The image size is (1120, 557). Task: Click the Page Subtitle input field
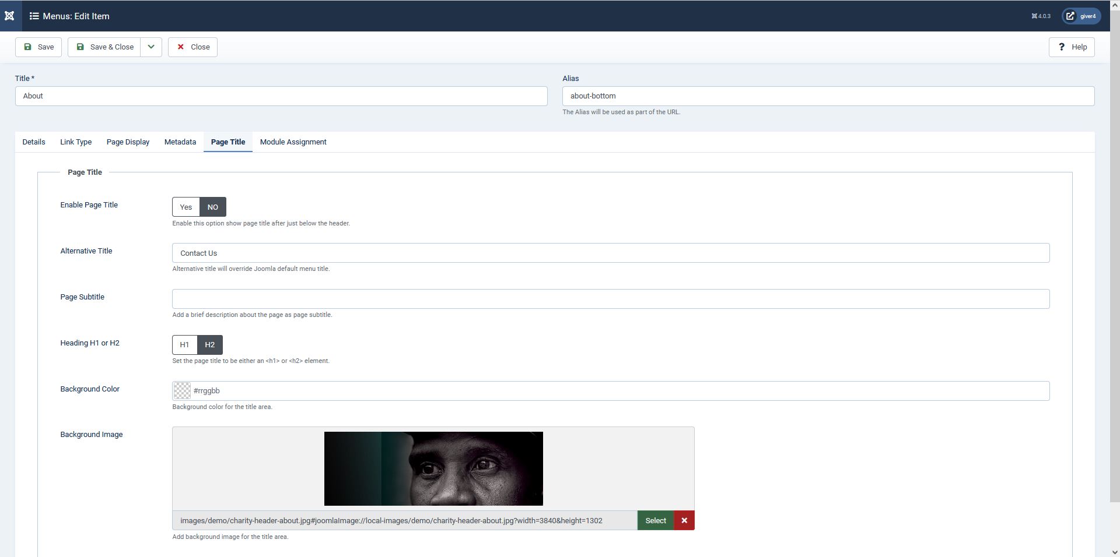610,299
